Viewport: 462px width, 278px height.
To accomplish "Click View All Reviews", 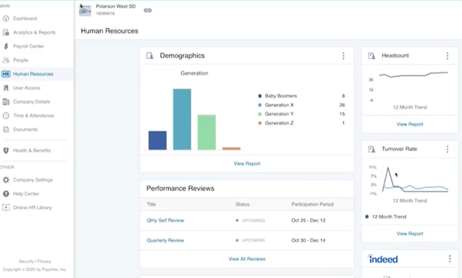I will point(247,259).
